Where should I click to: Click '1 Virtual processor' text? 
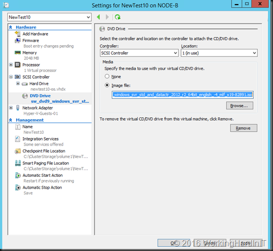pos(40,71)
